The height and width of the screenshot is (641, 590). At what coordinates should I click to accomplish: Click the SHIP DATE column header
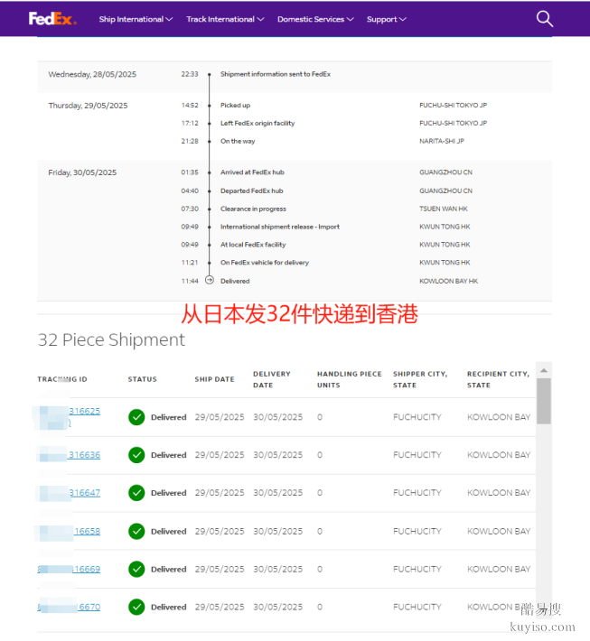pos(214,379)
